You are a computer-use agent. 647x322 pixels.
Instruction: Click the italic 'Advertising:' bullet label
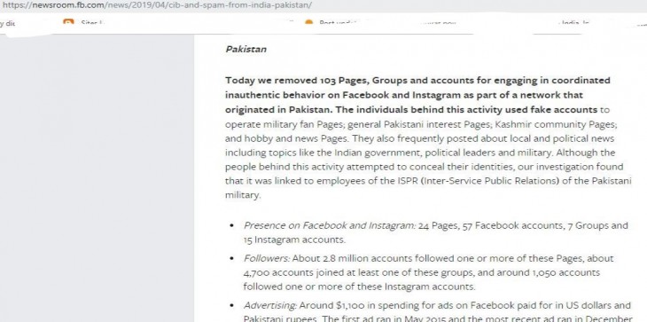click(x=269, y=305)
